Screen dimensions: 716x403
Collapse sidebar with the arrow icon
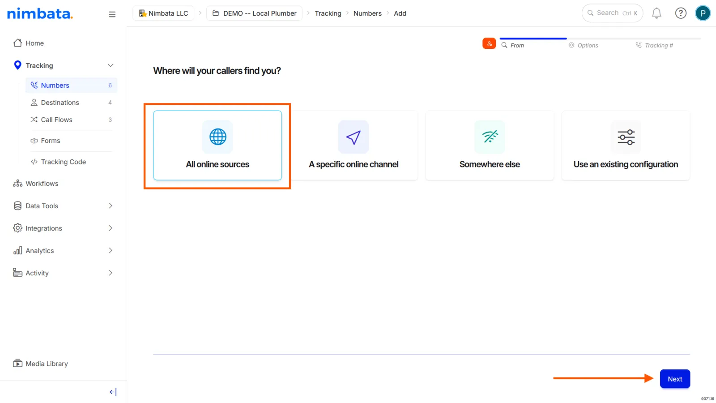113,392
